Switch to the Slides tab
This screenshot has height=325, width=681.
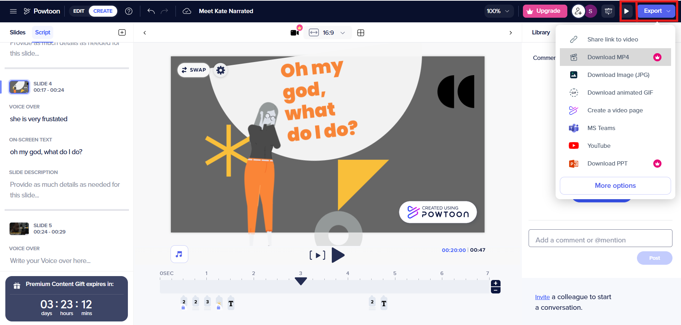click(18, 32)
